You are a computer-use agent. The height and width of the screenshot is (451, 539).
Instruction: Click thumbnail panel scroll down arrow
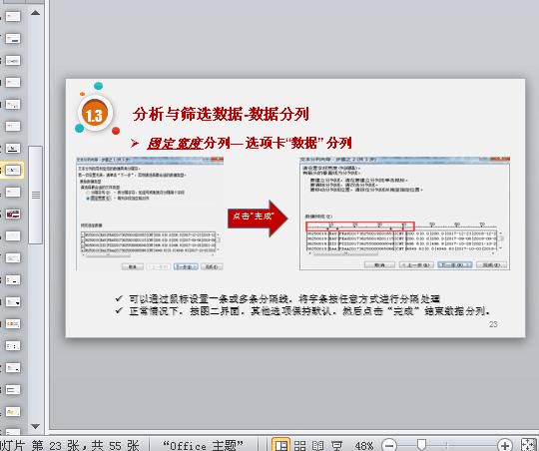click(x=35, y=426)
